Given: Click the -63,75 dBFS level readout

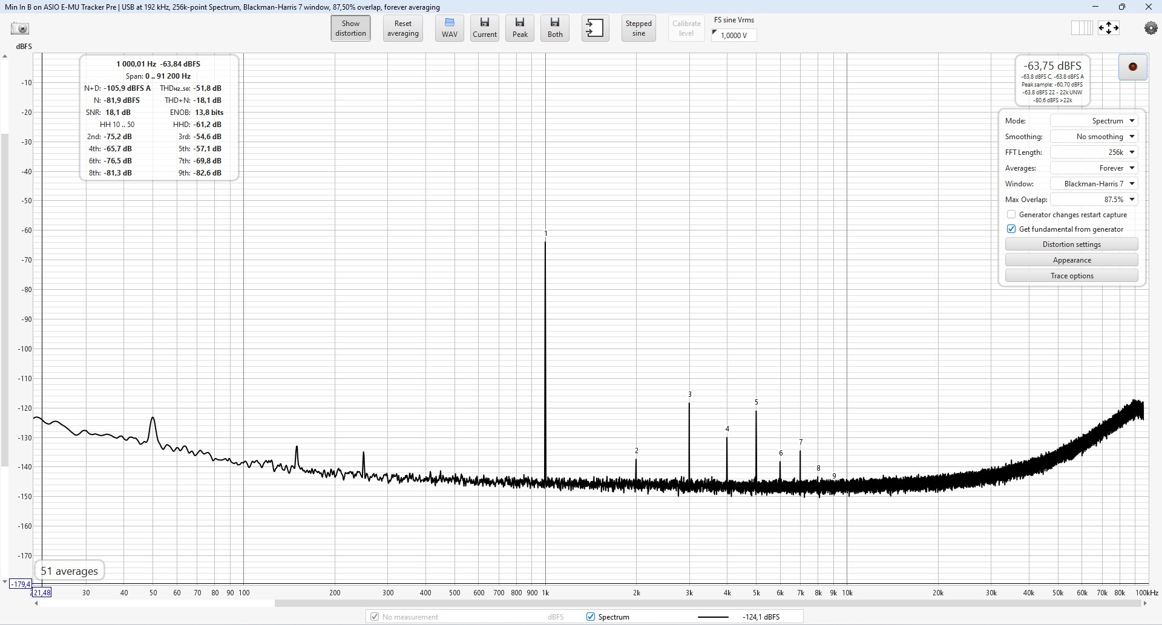Looking at the screenshot, I should 1052,65.
